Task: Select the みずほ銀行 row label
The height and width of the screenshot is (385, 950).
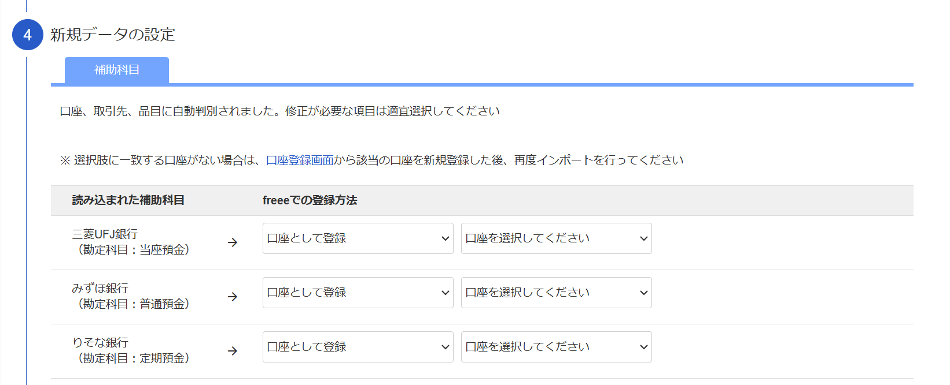Action: pos(100,288)
